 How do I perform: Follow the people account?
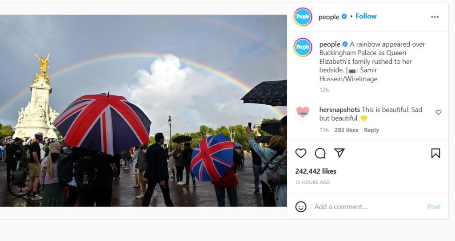(x=366, y=16)
